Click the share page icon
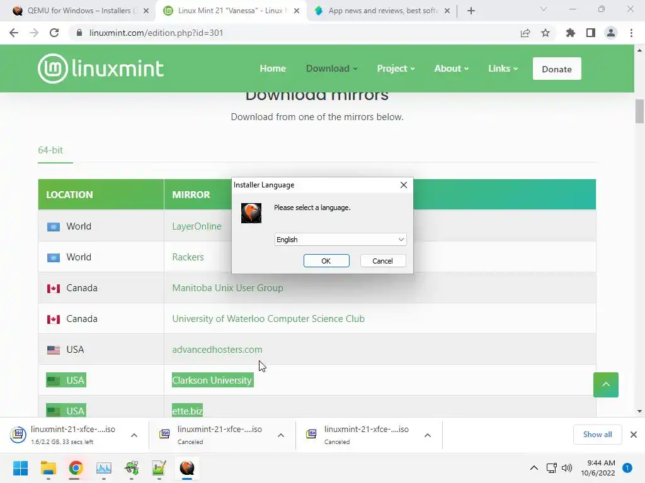This screenshot has width=645, height=483. tap(525, 33)
